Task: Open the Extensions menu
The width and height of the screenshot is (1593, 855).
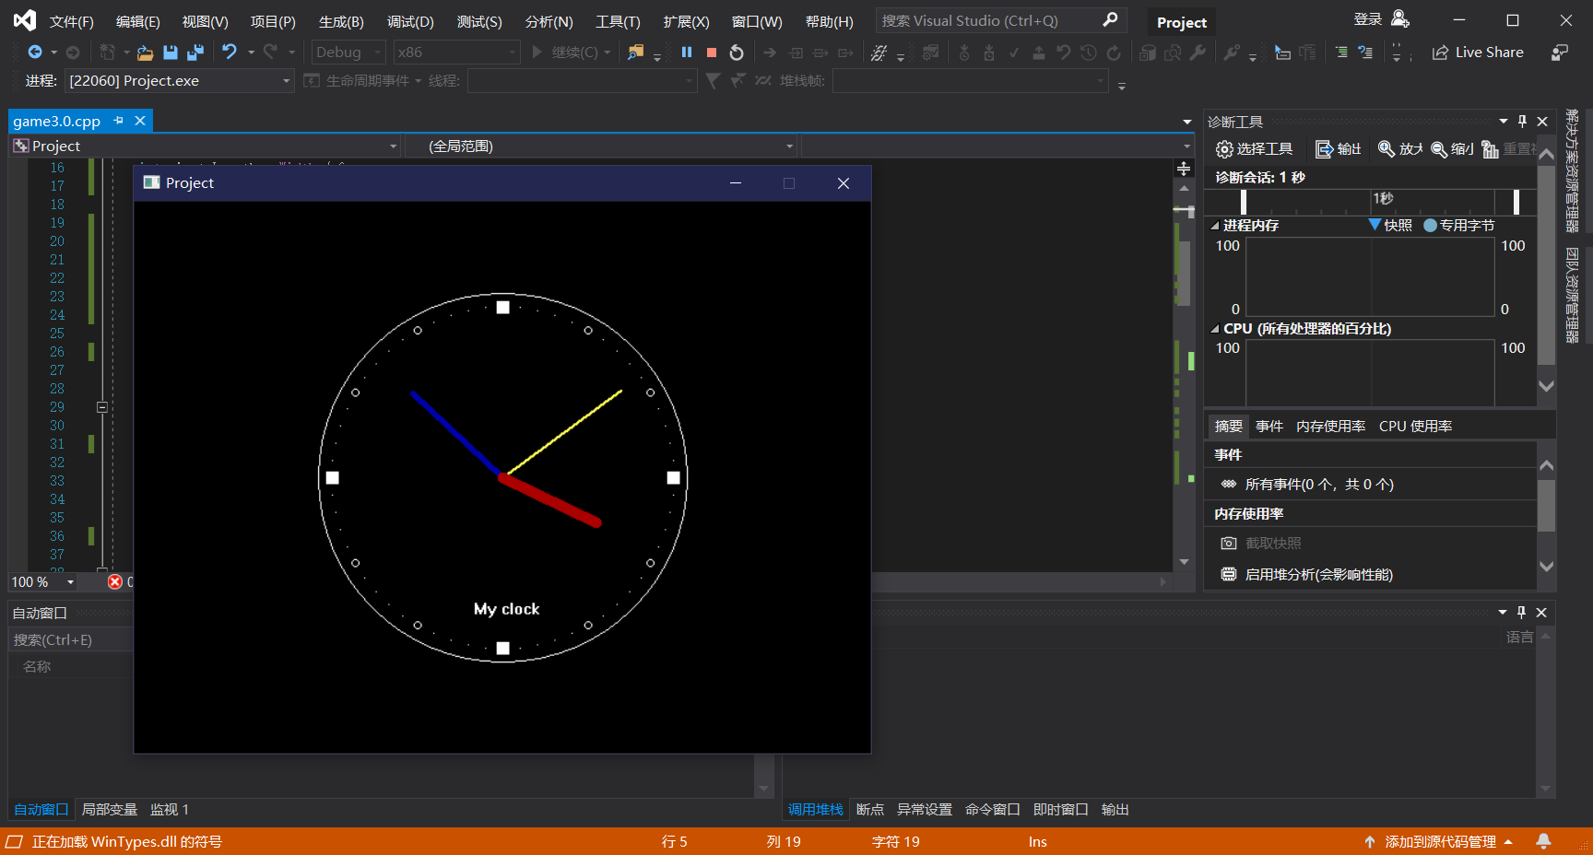Action: [686, 21]
